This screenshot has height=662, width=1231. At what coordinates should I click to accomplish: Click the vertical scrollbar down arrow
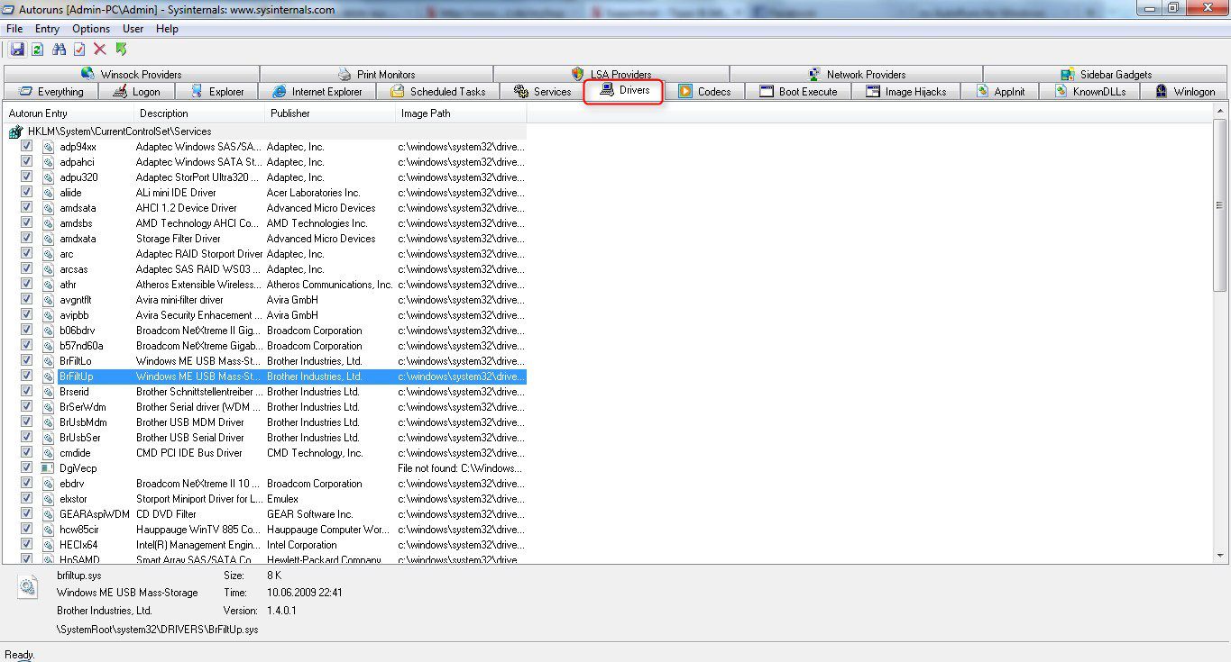pos(1220,557)
